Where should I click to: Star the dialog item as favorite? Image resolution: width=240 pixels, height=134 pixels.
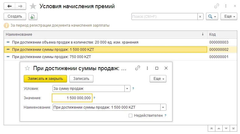tap(27, 68)
